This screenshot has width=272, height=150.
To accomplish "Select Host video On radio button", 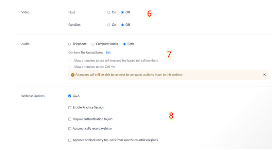I will click(x=109, y=12).
